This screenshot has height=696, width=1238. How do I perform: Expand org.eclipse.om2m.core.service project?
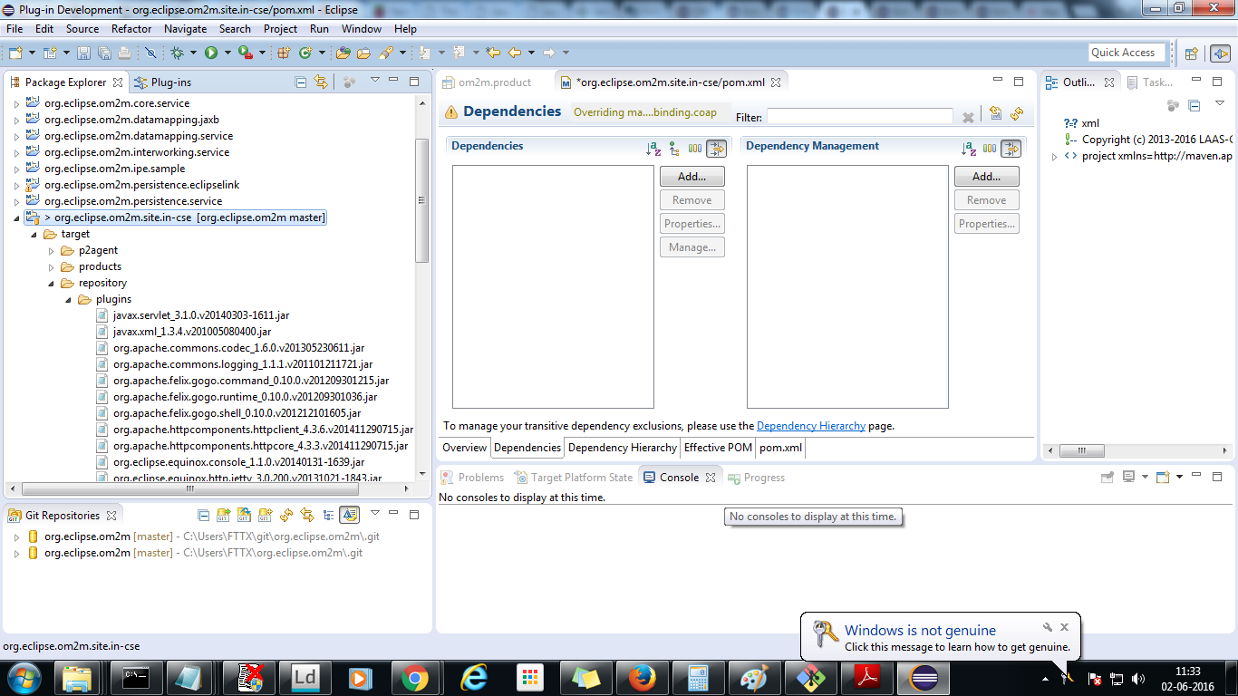pos(16,104)
